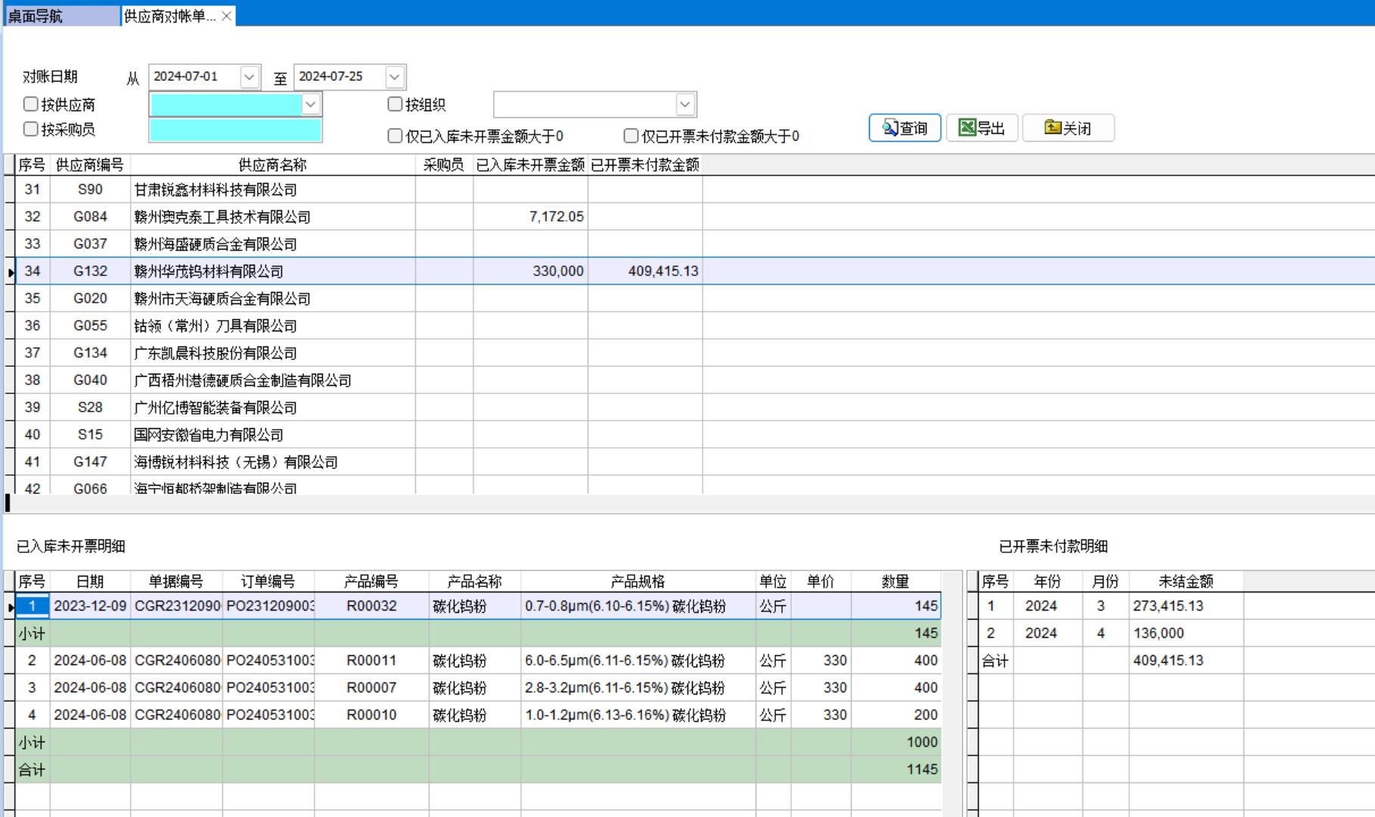Check 仅已开票未付款金额大于0 filter
1375x817 pixels.
631,136
